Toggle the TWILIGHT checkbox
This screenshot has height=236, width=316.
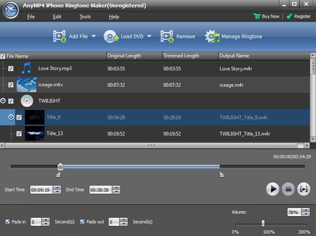pyautogui.click(x=11, y=101)
